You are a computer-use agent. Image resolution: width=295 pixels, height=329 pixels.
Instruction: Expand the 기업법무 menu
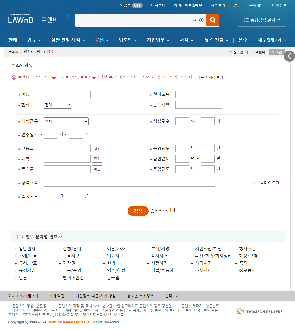[x=158, y=40]
